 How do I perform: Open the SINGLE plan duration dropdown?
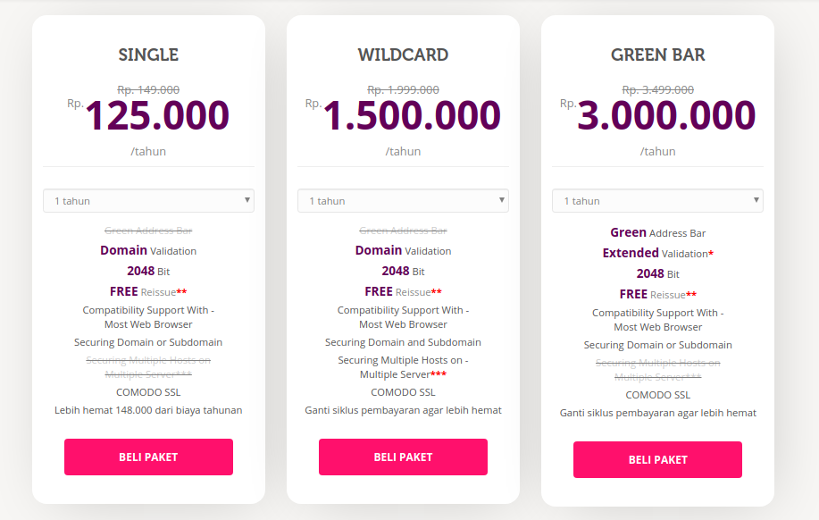click(148, 201)
